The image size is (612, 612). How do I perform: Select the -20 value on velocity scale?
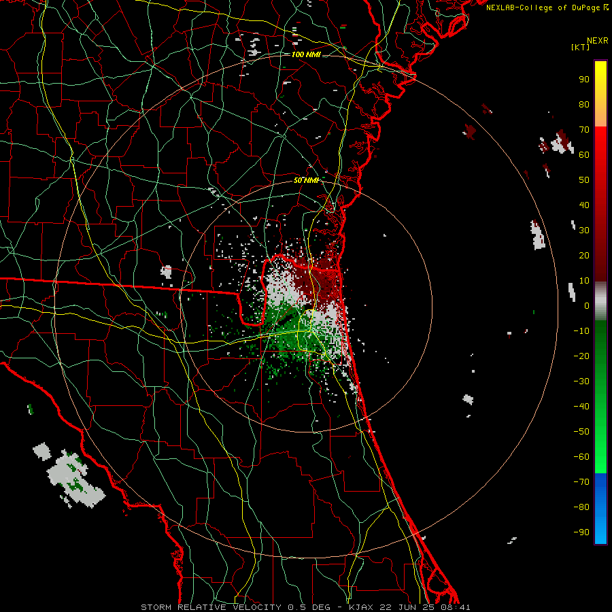pos(581,356)
